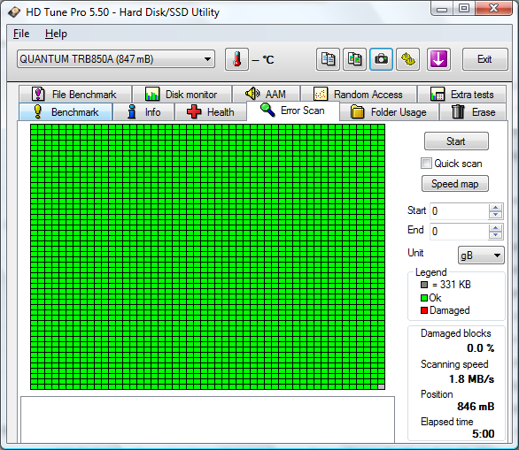Screen dimensions: 519x450
Task: Switch to the Benchmark tab
Action: (x=66, y=112)
